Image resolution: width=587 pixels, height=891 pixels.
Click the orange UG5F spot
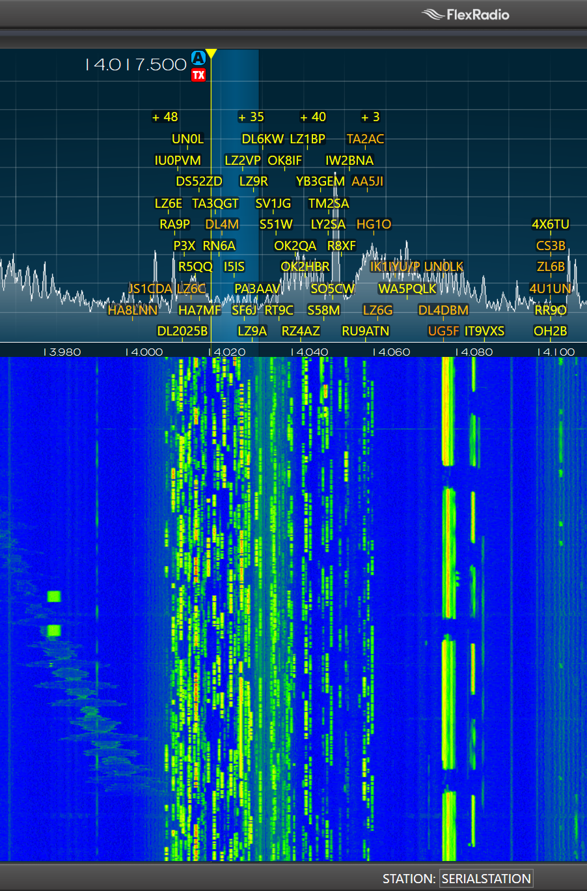point(443,331)
